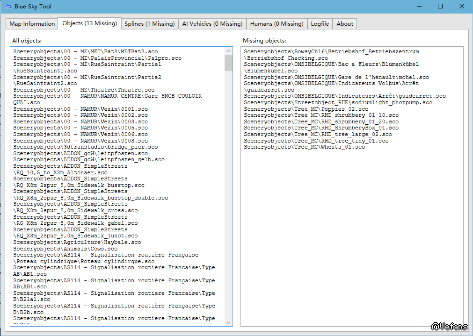Click the scroll down arrow in All objects
Screen dimensions: 473x336
[229, 322]
